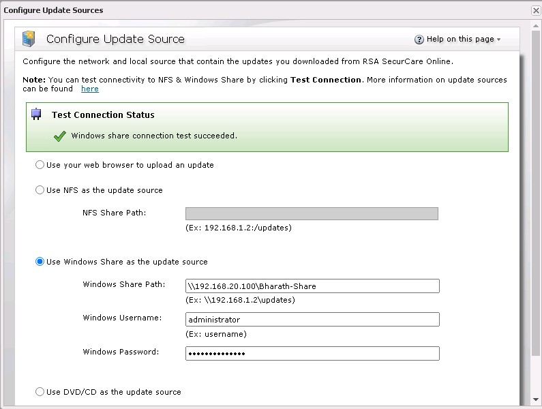The image size is (542, 409).
Task: Click the green success checkmark icon
Action: [x=60, y=136]
